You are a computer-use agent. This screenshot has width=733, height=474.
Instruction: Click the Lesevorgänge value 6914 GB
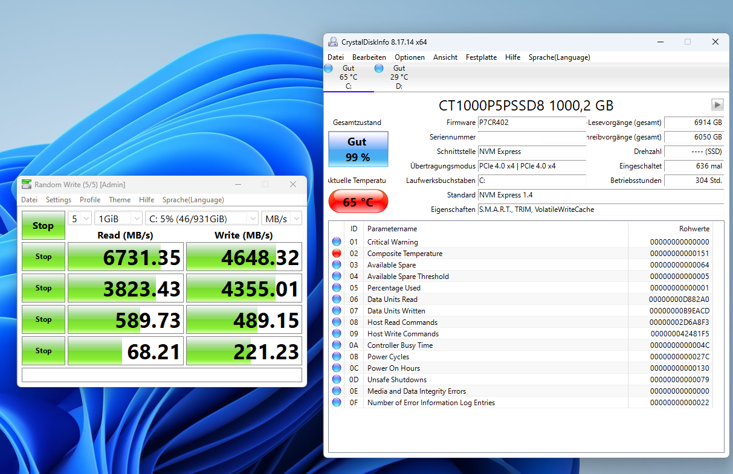coord(694,123)
